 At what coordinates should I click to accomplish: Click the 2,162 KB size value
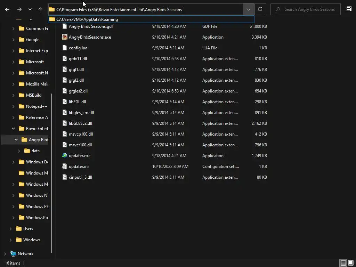coord(259,123)
